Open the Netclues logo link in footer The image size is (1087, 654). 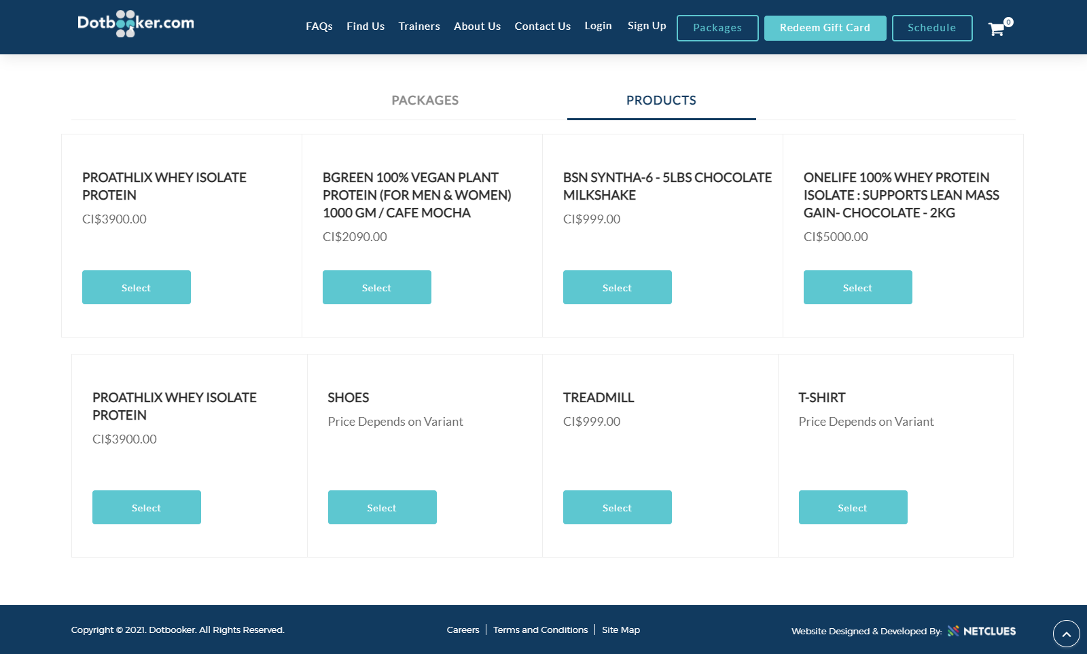click(982, 631)
